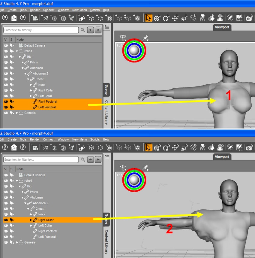
Task: Select the Universal tool in upper window toolbar
Action: coord(157,18)
